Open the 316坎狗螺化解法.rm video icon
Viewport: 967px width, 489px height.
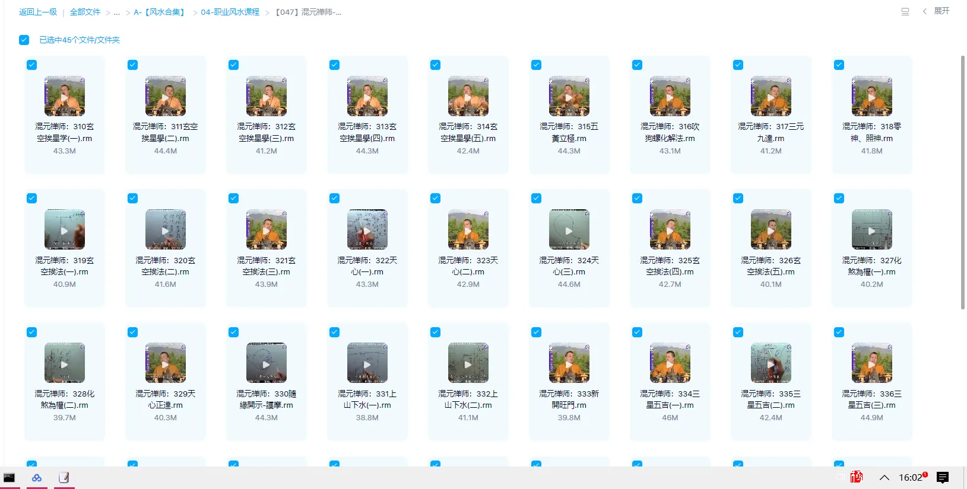click(670, 96)
